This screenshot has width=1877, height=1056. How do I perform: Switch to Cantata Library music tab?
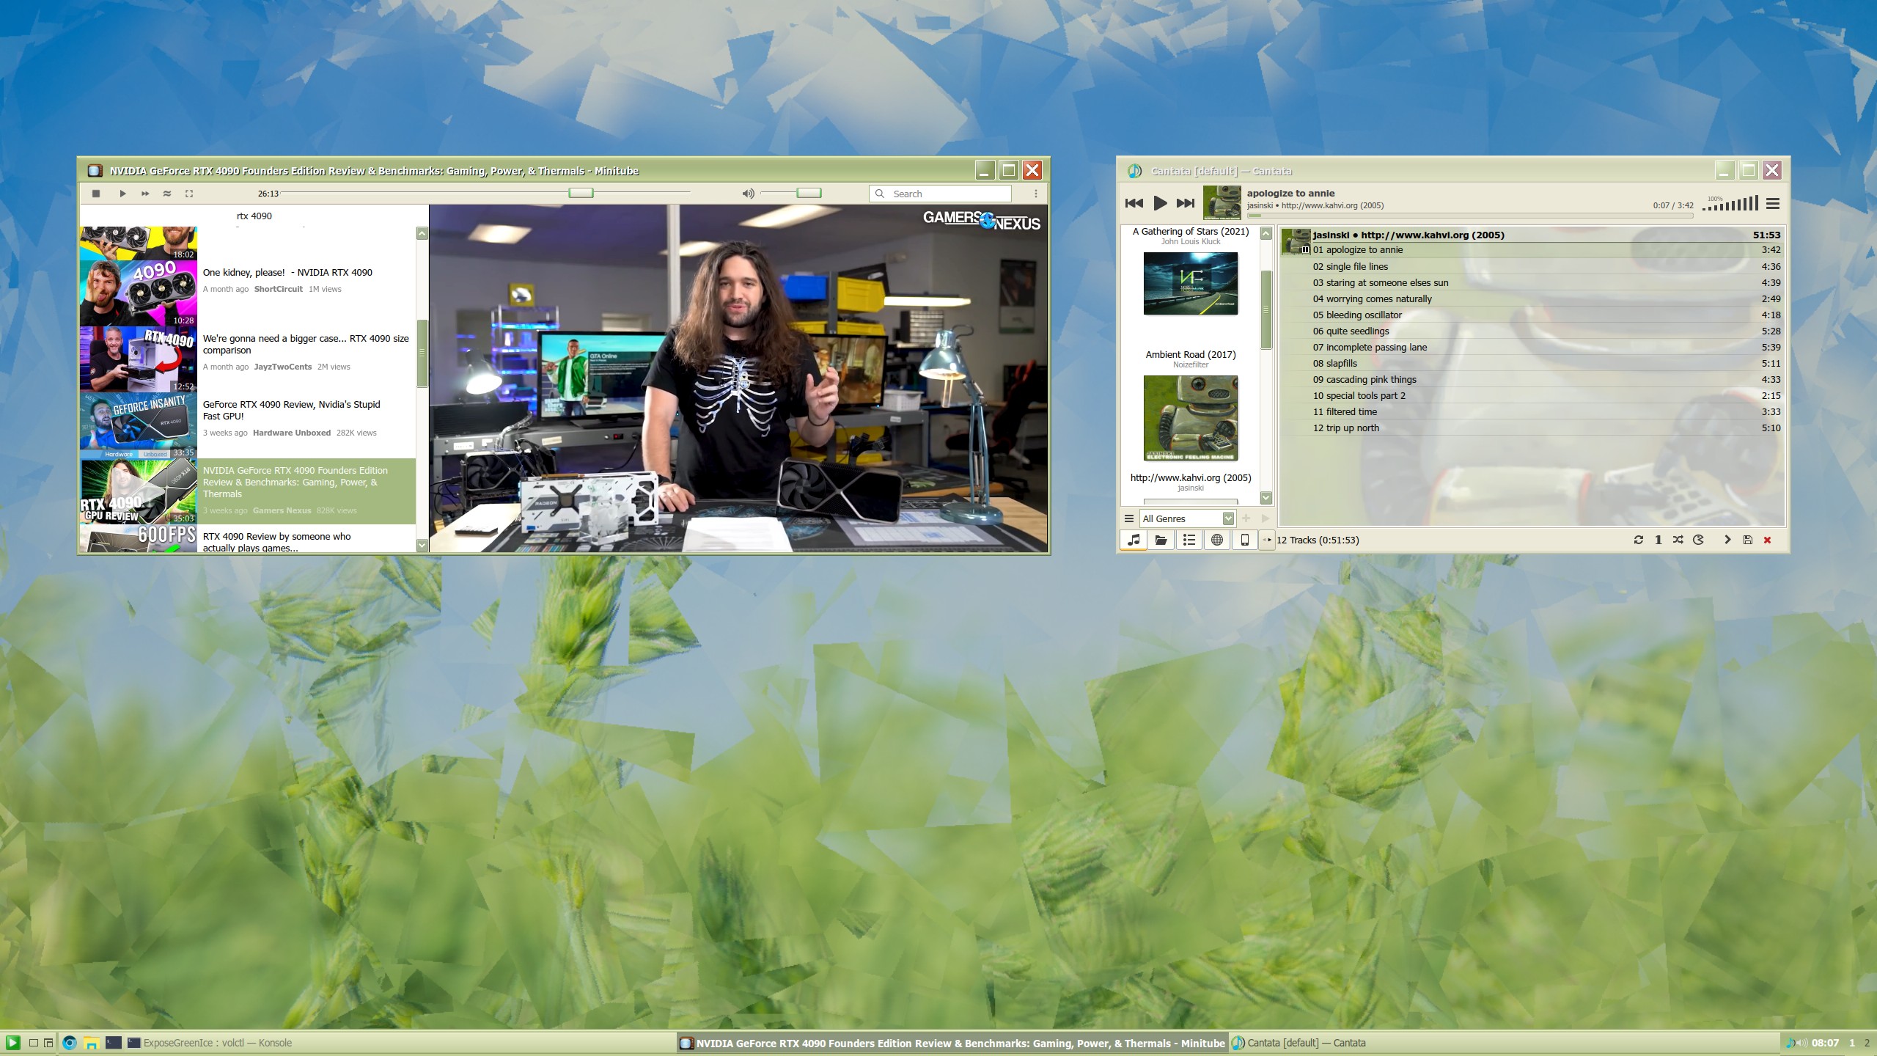1134,540
